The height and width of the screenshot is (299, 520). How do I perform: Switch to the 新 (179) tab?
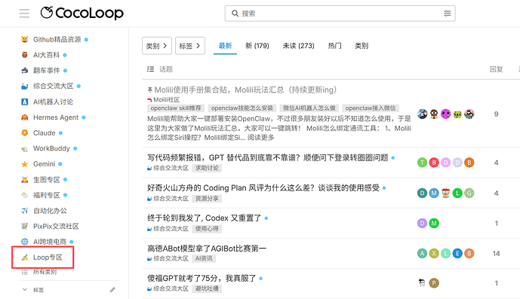257,46
